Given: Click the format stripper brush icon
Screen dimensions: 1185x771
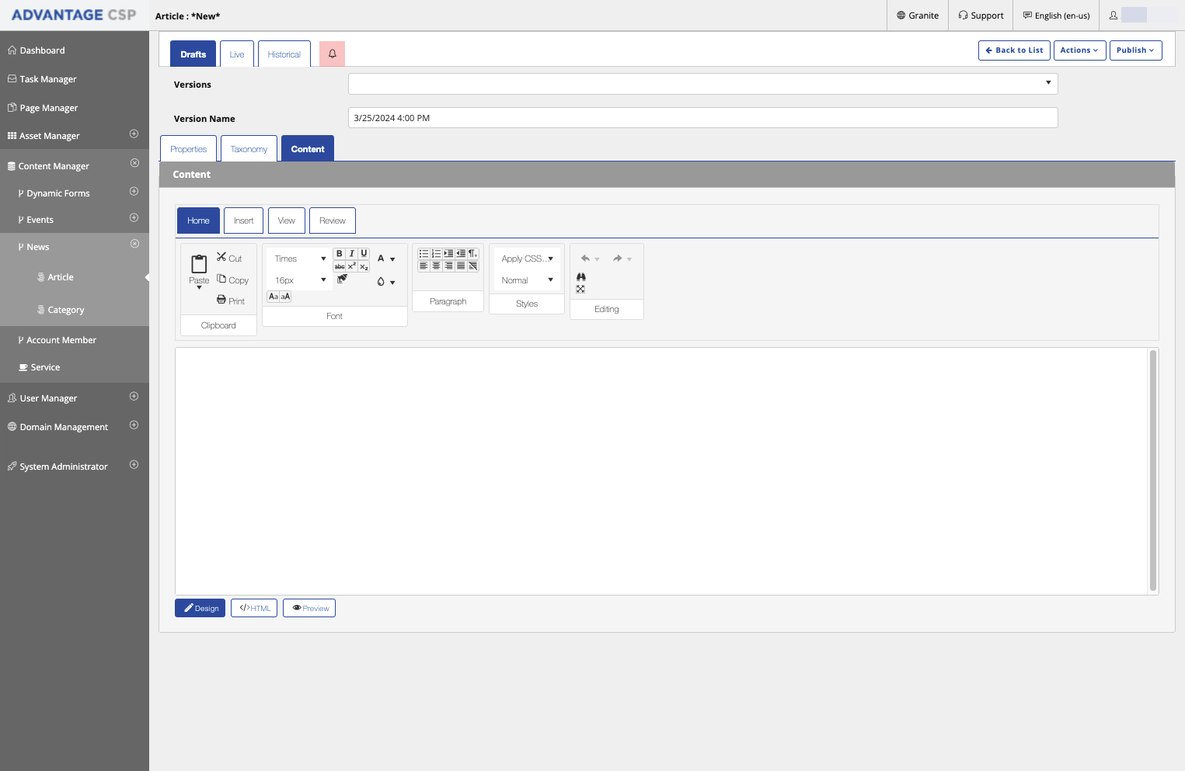Looking at the screenshot, I should pos(342,279).
